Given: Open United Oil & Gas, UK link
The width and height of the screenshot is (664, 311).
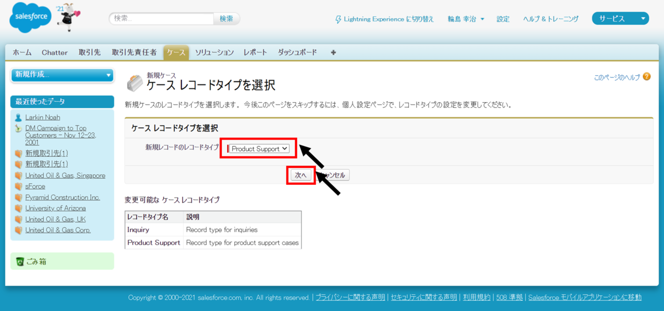Looking at the screenshot, I should 55,220.
